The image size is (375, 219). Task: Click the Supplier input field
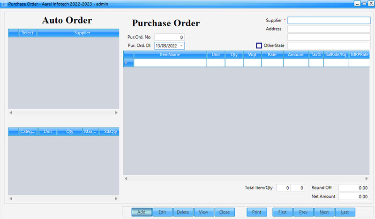point(328,21)
